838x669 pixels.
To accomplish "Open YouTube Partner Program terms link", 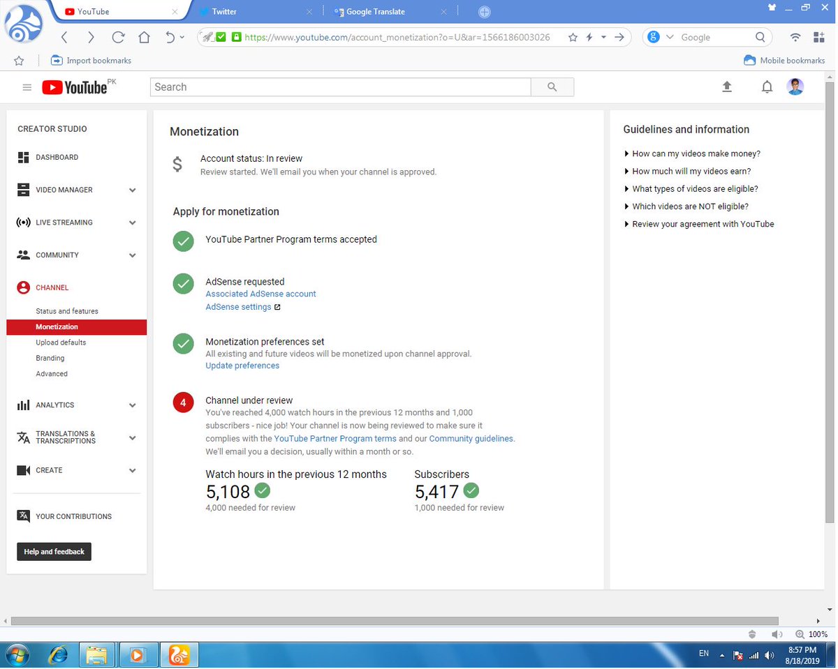I will [335, 439].
